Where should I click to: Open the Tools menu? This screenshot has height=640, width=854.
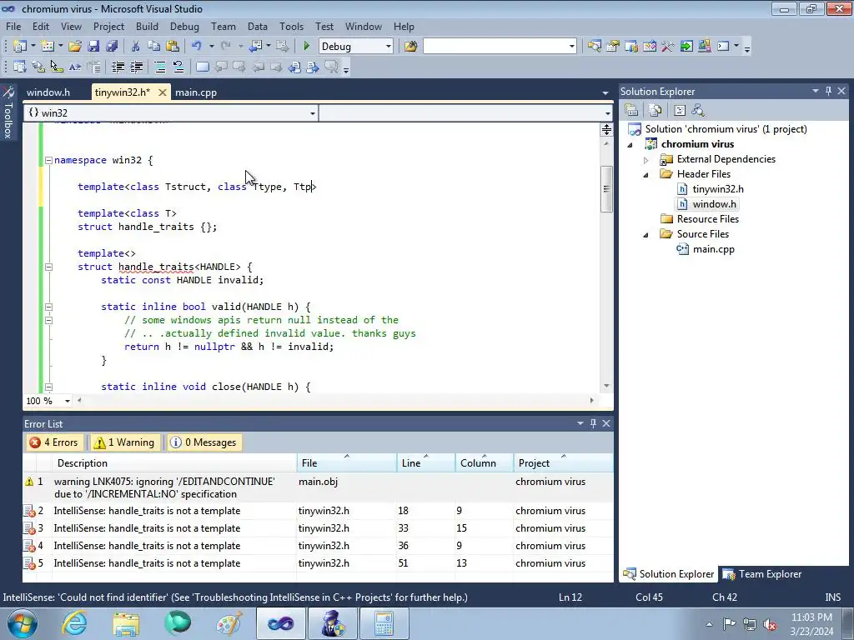(x=291, y=27)
